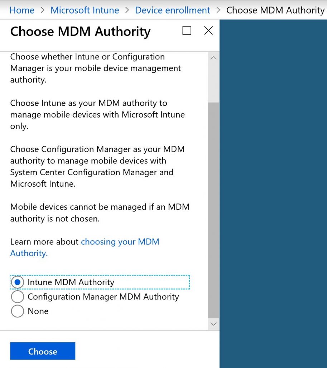
Task: Navigate to Microsoft Intune via breadcrumb
Action: pyautogui.click(x=85, y=10)
